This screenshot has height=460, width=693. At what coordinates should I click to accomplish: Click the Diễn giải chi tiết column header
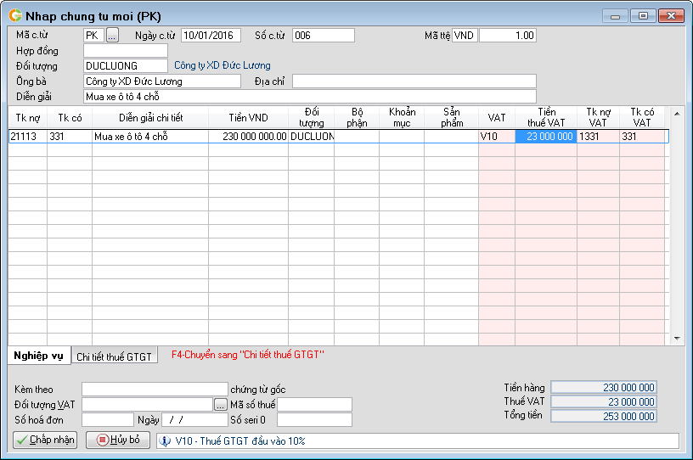tap(150, 117)
